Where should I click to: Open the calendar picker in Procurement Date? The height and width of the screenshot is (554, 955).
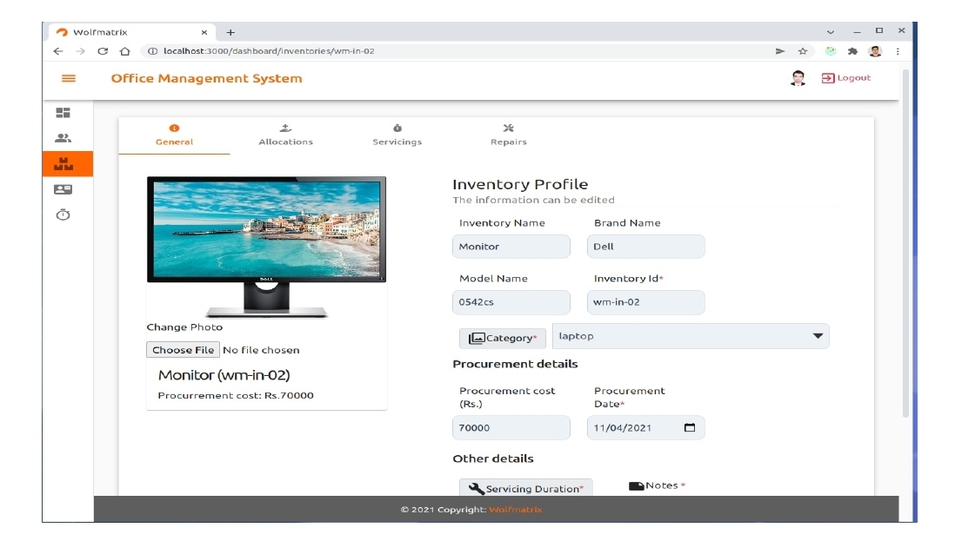pyautogui.click(x=690, y=428)
